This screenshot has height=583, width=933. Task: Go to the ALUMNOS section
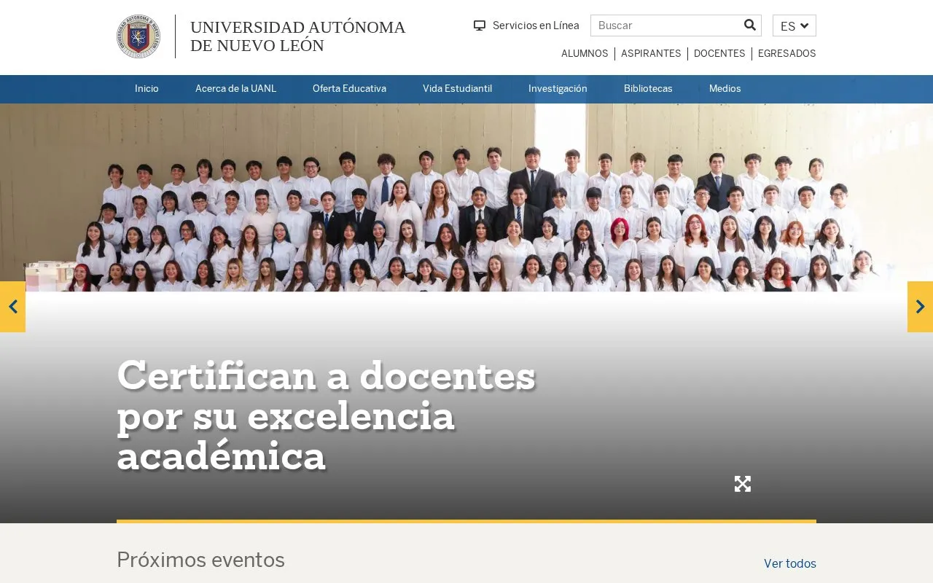coord(585,53)
